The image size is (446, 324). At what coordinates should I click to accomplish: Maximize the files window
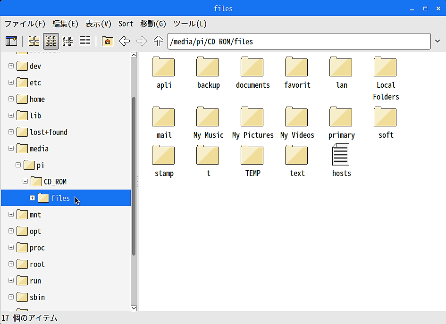coord(425,8)
